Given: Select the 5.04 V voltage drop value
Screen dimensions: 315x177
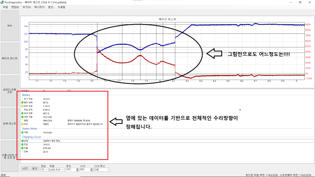Looking at the screenshot, I should click(x=46, y=110).
